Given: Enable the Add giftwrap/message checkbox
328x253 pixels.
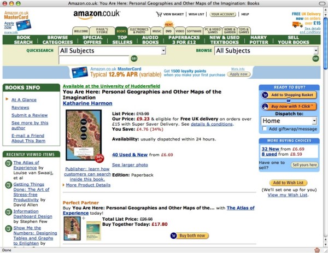Looking at the screenshot, I should tap(265, 129).
